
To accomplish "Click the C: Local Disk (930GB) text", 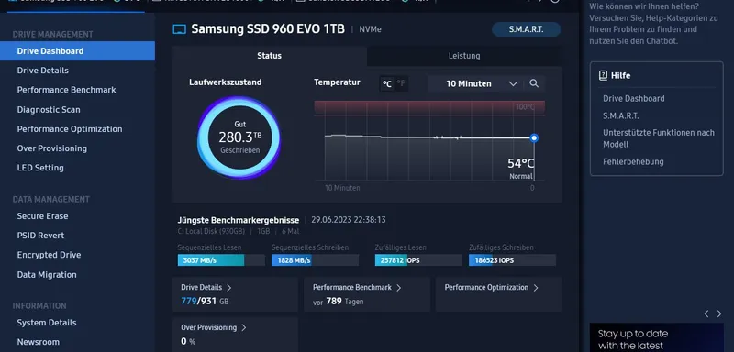I will coord(211,231).
